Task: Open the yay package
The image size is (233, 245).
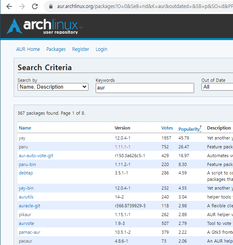Action: point(22,138)
